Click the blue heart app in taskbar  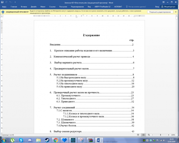[x=65, y=140]
